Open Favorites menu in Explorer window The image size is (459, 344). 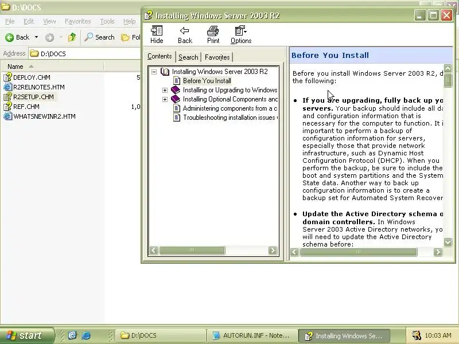click(x=77, y=21)
